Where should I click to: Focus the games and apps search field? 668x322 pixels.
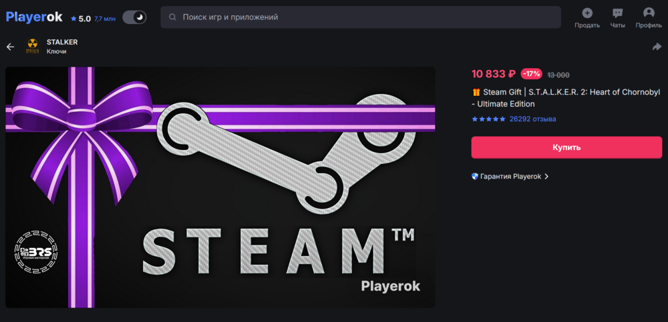coord(361,17)
